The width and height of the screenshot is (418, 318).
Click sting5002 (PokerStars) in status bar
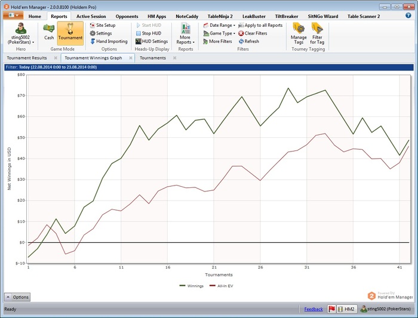(x=386, y=309)
